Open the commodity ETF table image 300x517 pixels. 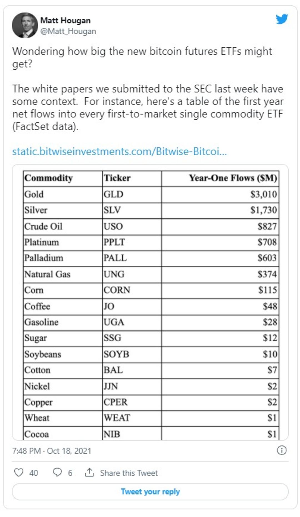pyautogui.click(x=150, y=302)
